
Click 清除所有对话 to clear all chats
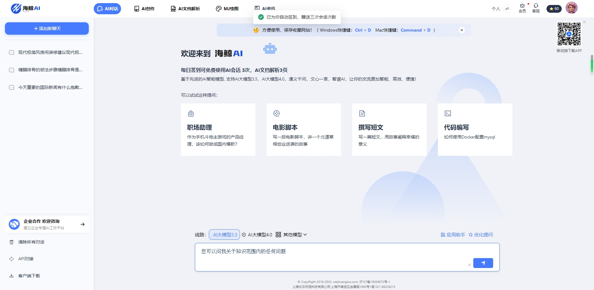pyautogui.click(x=30, y=242)
